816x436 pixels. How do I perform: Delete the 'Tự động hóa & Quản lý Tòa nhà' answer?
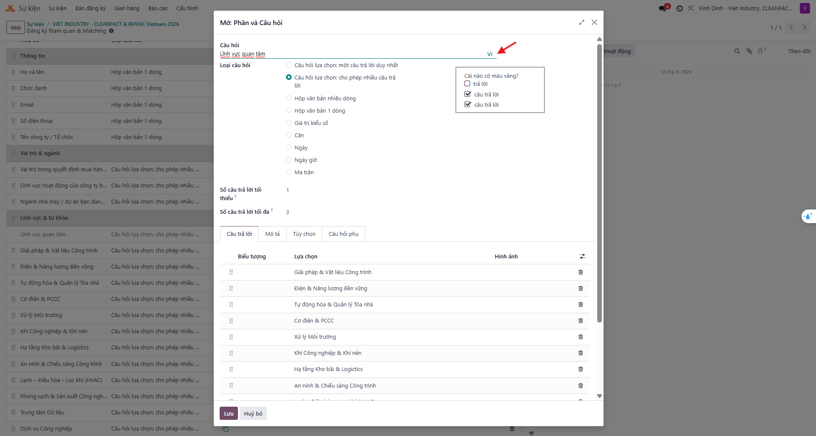click(581, 305)
